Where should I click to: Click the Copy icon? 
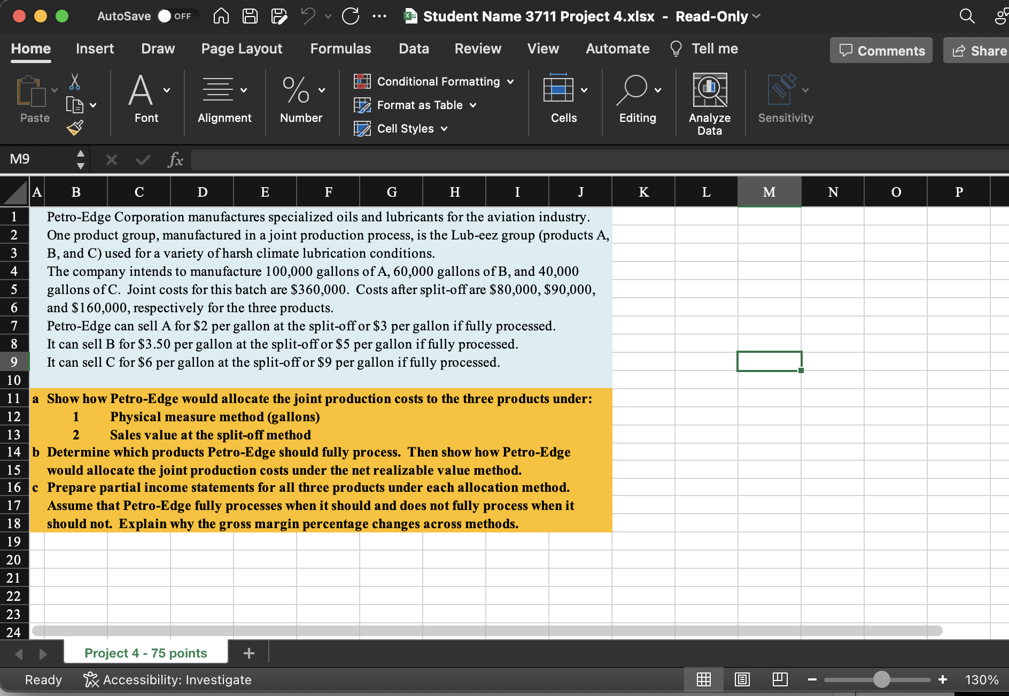point(74,105)
